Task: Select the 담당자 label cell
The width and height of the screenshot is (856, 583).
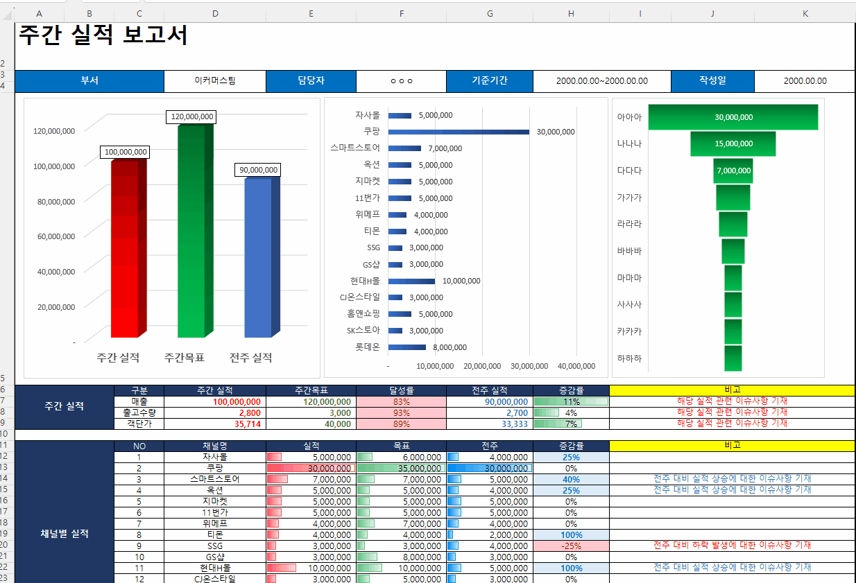Action: [311, 80]
